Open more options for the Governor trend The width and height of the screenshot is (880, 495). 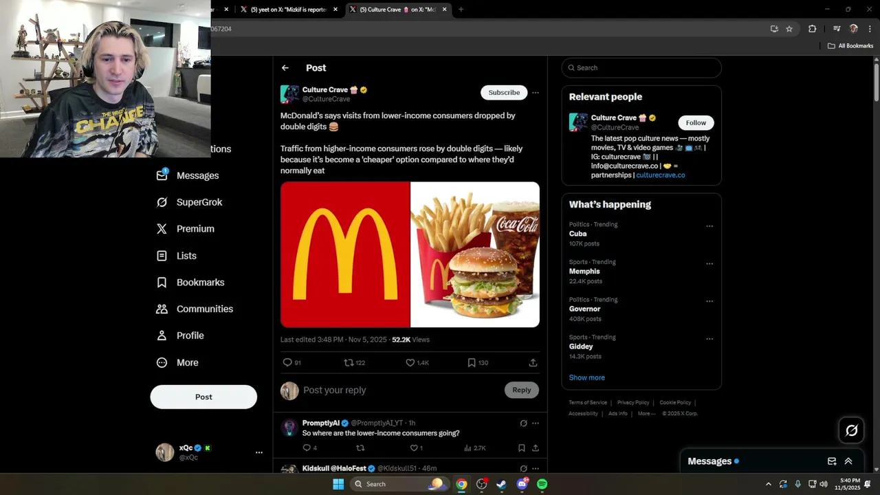pos(709,301)
